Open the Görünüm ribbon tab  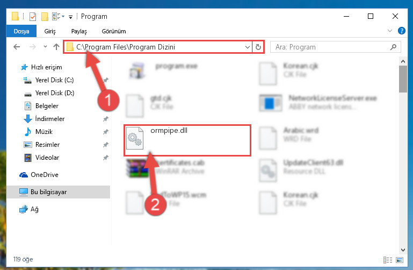(x=114, y=31)
